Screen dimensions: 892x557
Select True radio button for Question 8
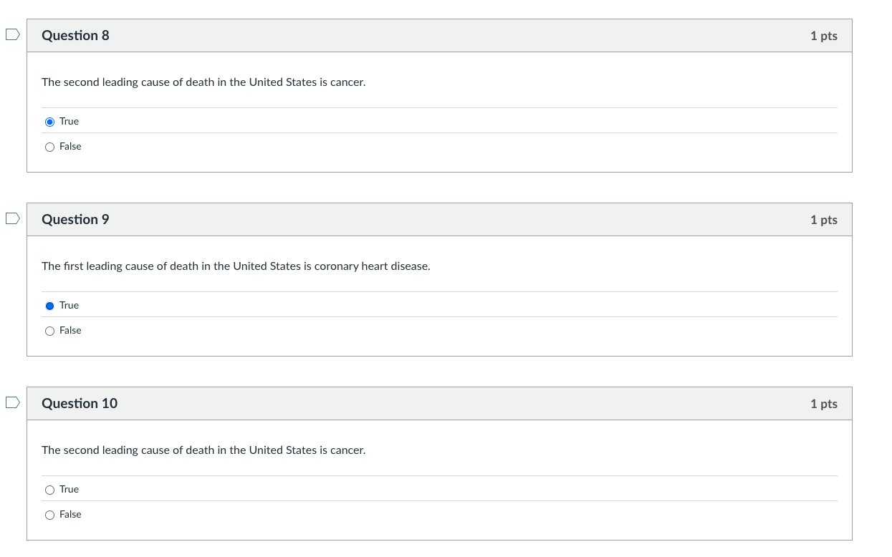(49, 122)
